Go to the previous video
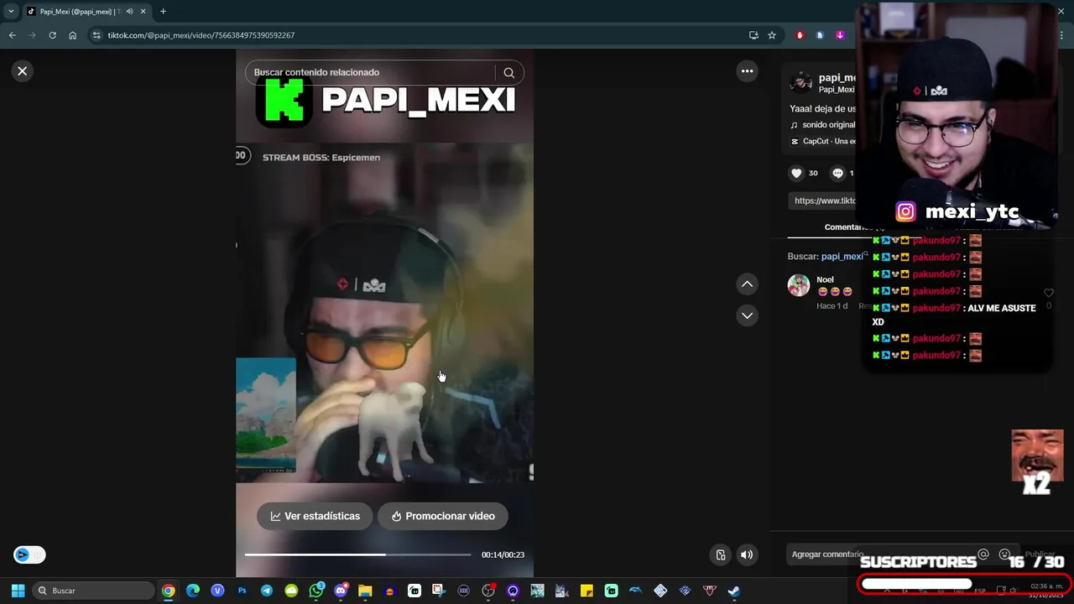Image resolution: width=1074 pixels, height=604 pixels. [x=747, y=284]
